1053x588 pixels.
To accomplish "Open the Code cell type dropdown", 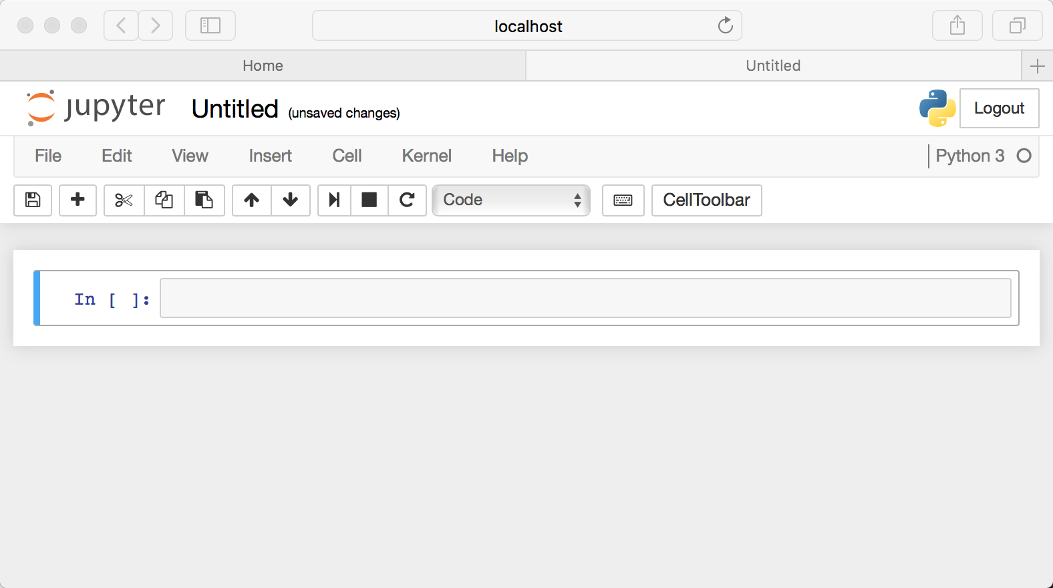I will click(511, 200).
